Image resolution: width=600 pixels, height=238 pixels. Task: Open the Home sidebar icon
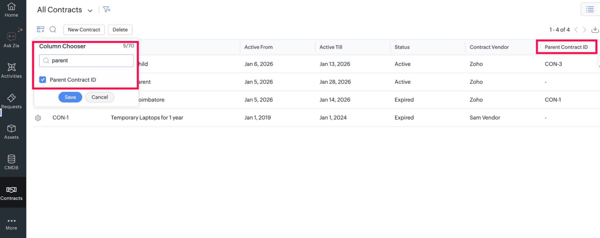(x=11, y=10)
